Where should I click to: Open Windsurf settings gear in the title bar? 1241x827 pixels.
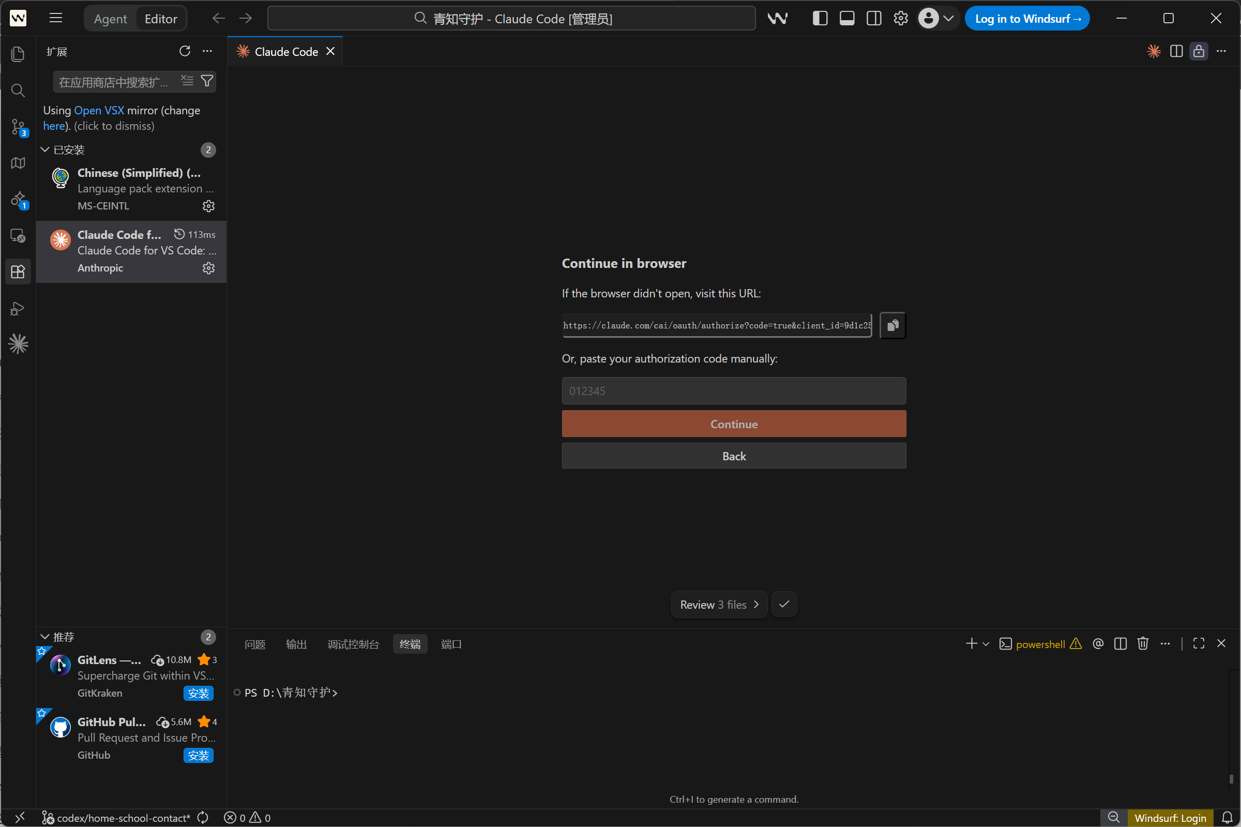pyautogui.click(x=900, y=19)
